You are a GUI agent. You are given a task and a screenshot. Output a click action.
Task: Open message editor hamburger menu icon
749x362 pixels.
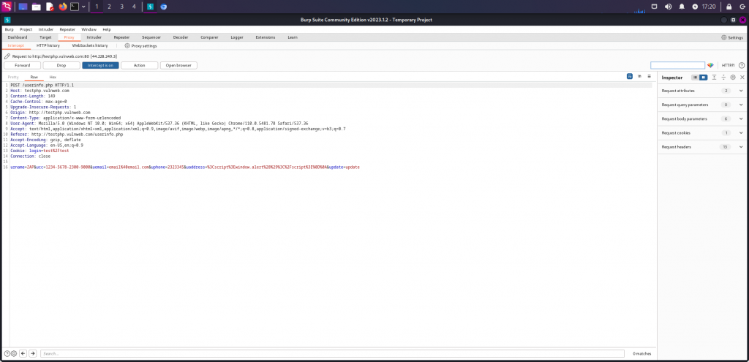tap(649, 76)
